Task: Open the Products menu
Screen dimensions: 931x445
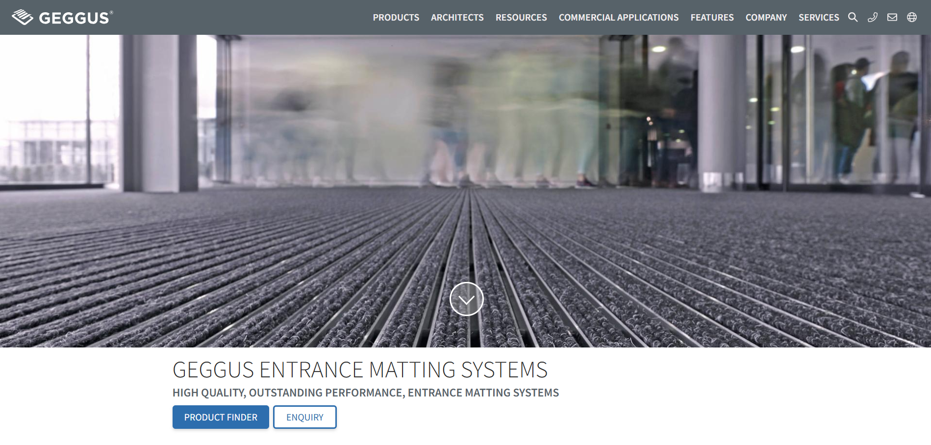Action: (x=396, y=18)
